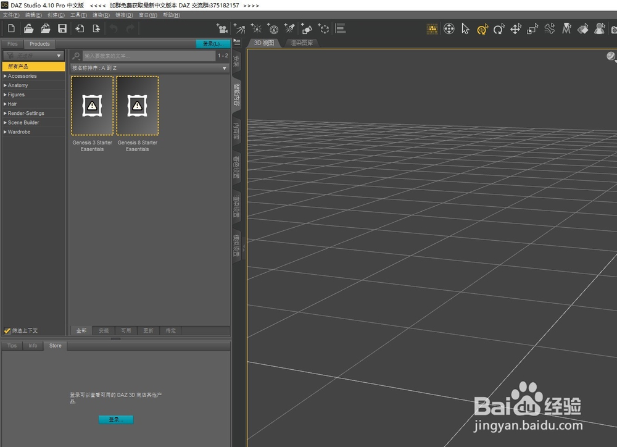Toggle the 筛选上下文 checkbox

(7, 330)
